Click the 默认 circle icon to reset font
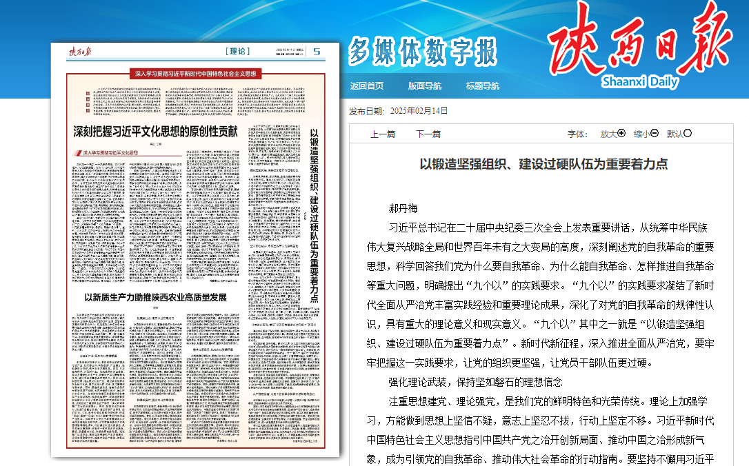749x466 pixels. [x=688, y=134]
